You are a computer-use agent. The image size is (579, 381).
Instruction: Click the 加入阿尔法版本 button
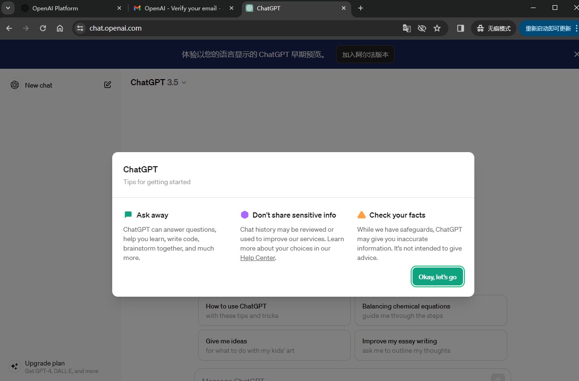click(x=365, y=55)
